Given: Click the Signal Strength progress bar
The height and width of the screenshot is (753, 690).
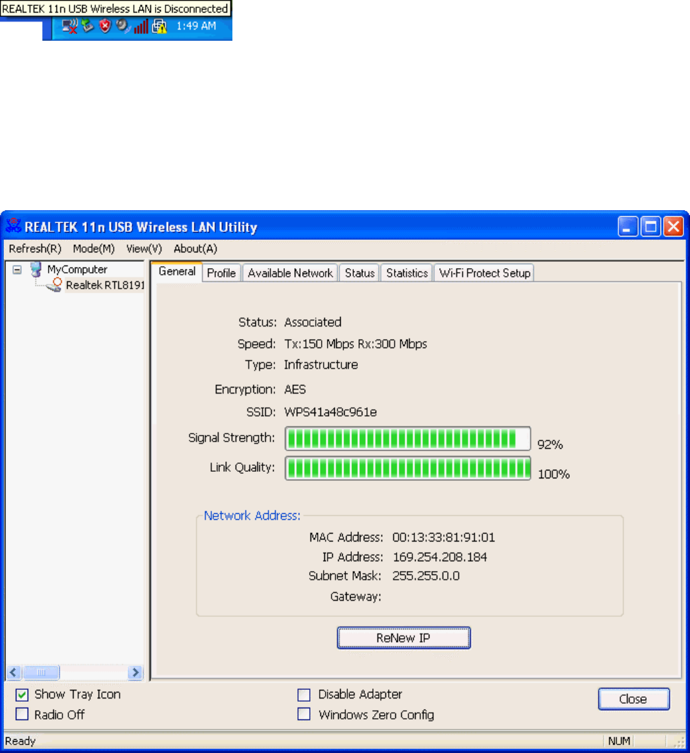Looking at the screenshot, I should 408,438.
